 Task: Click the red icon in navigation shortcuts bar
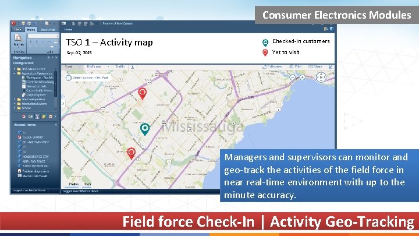23,117
